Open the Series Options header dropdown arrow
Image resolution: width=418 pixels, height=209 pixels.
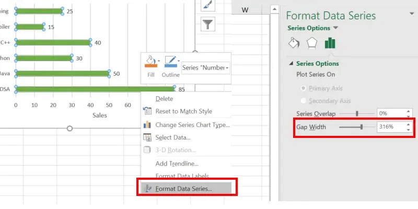[335, 28]
